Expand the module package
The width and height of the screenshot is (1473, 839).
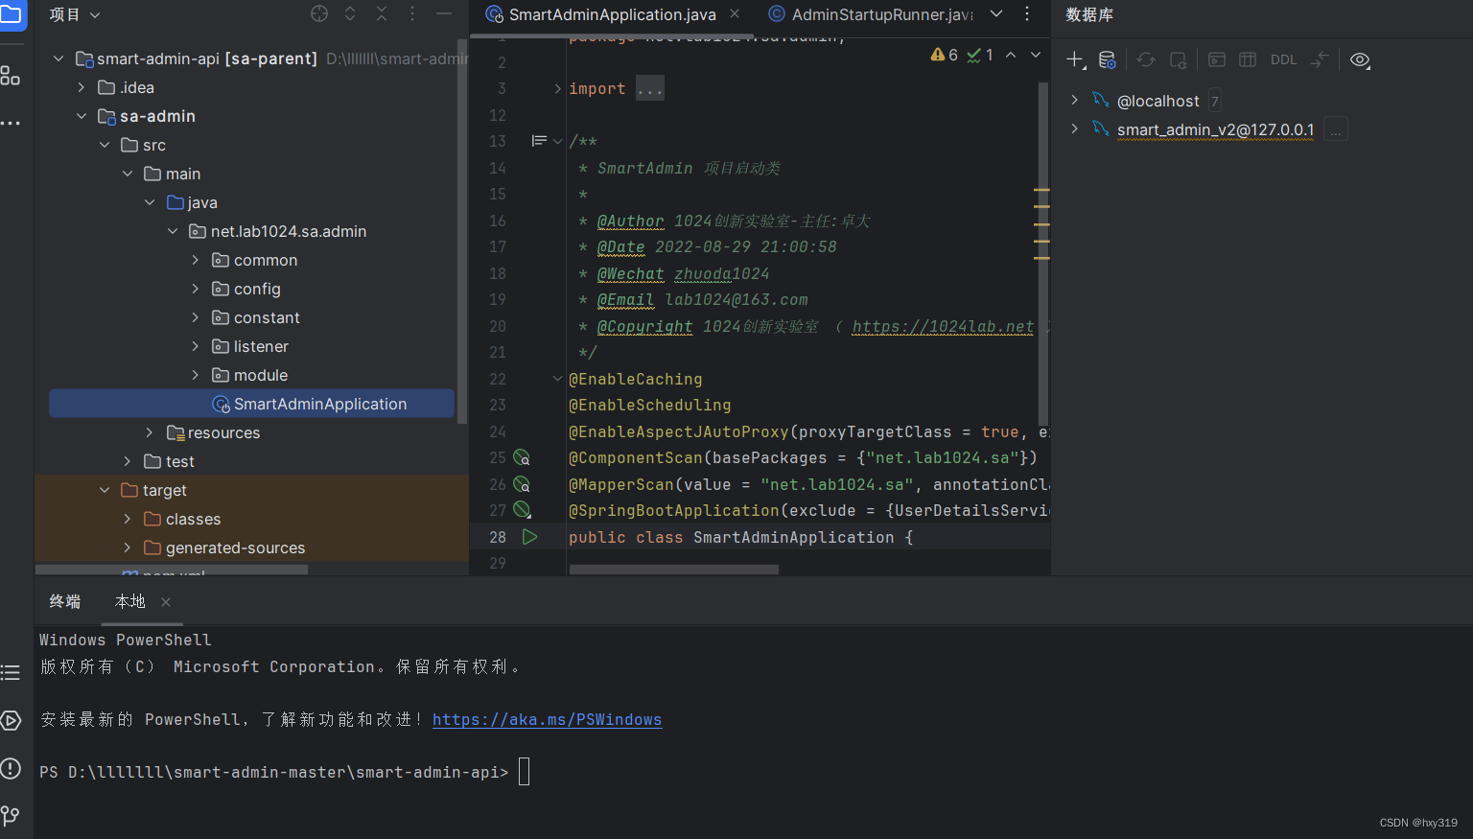tap(196, 375)
